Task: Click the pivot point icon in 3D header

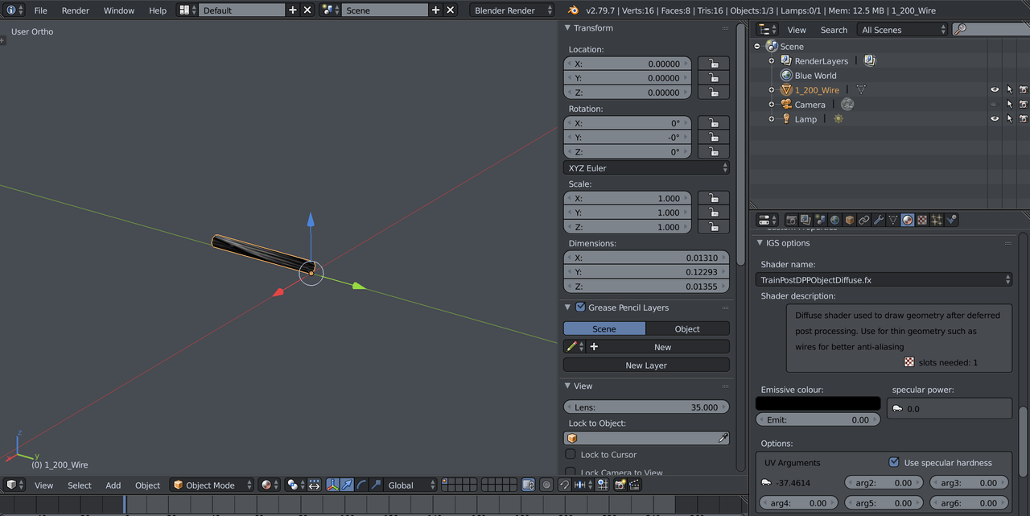Action: tap(295, 485)
